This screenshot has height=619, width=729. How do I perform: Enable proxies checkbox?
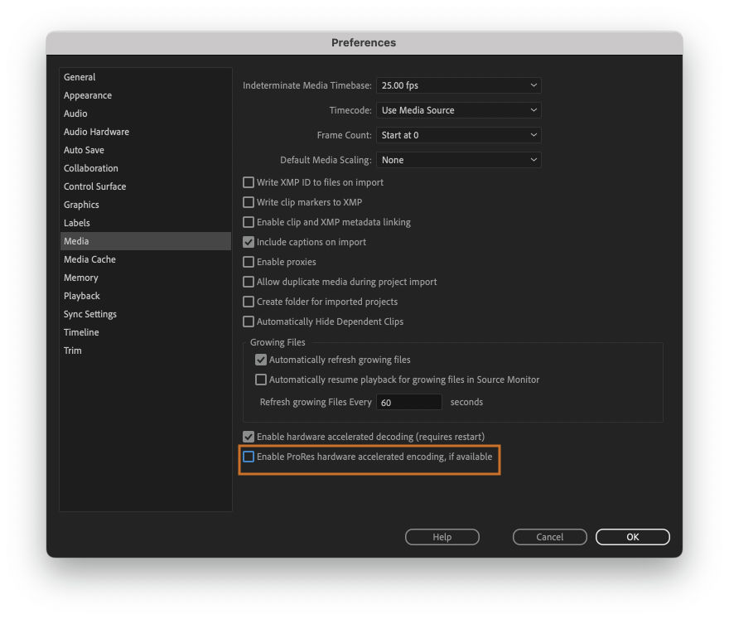[x=249, y=262]
